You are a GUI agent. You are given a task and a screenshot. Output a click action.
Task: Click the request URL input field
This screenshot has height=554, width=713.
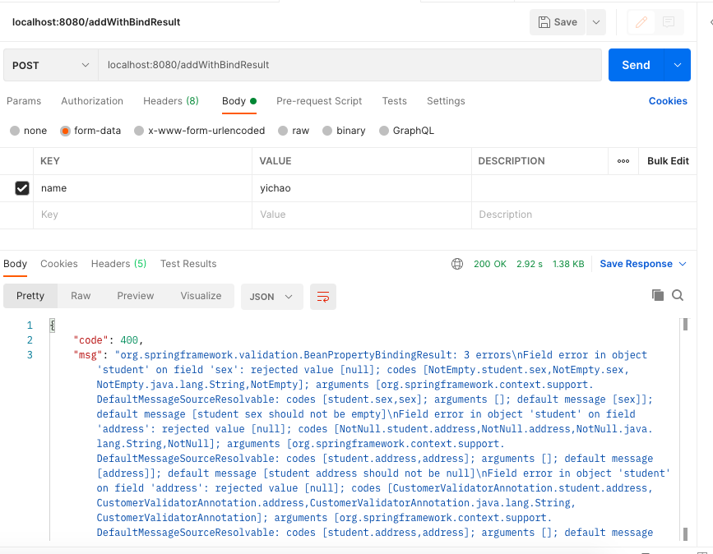click(x=350, y=65)
